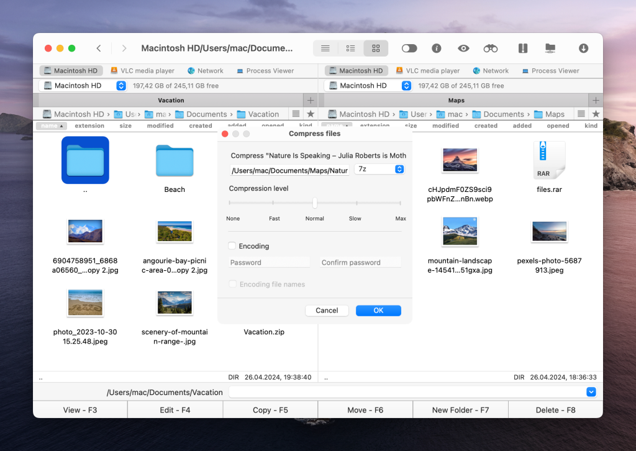Enable the Encoding checkbox
Screen dimensions: 636x451
(x=233, y=246)
